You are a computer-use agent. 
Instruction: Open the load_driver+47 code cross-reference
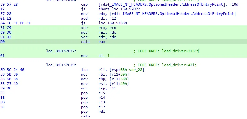(179, 65)
